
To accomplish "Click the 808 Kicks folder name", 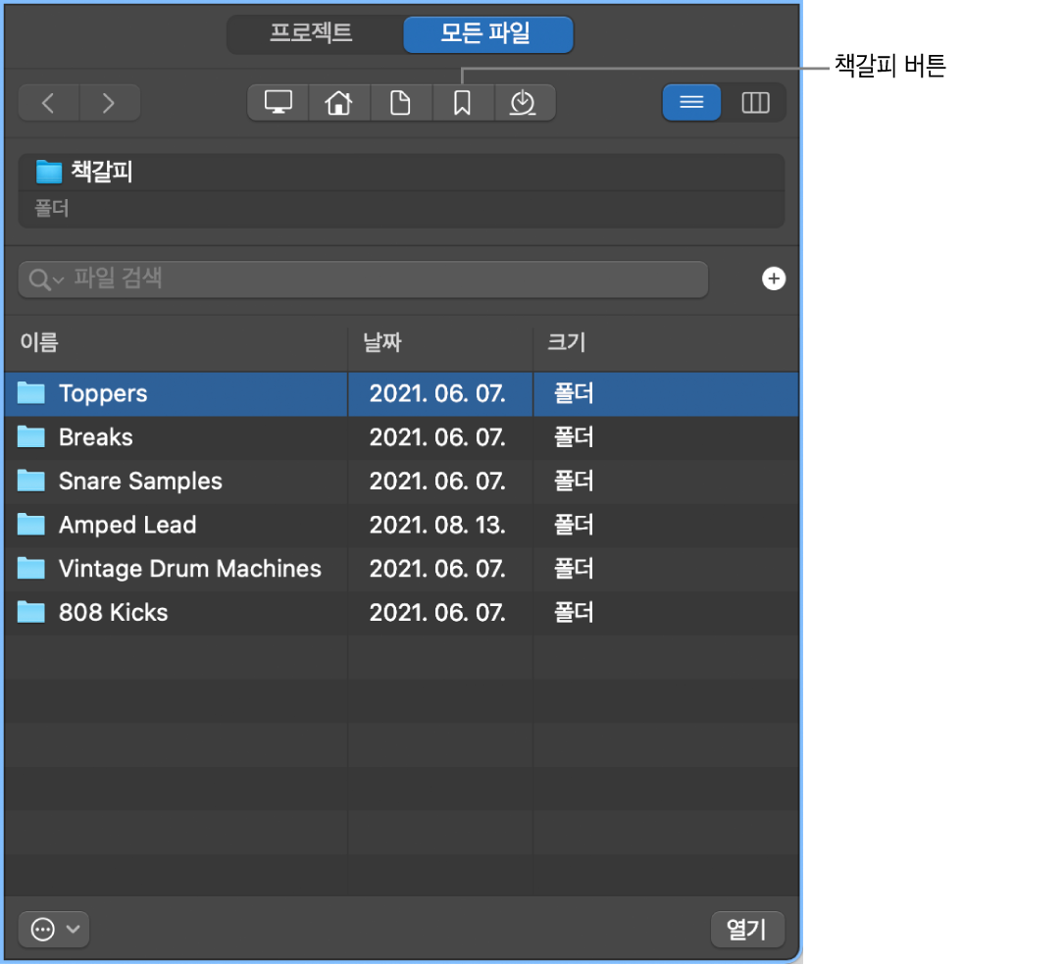I will click(114, 613).
